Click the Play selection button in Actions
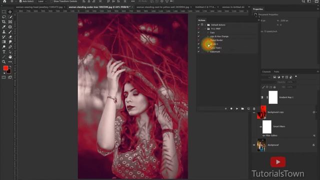The height and width of the screenshot is (180, 320). click(237, 109)
